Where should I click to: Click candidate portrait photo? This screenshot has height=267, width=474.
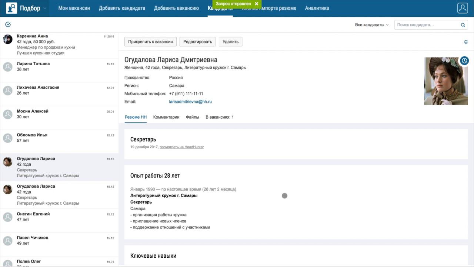click(x=446, y=81)
